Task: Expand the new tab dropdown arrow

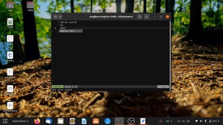Action: click(x=60, y=17)
